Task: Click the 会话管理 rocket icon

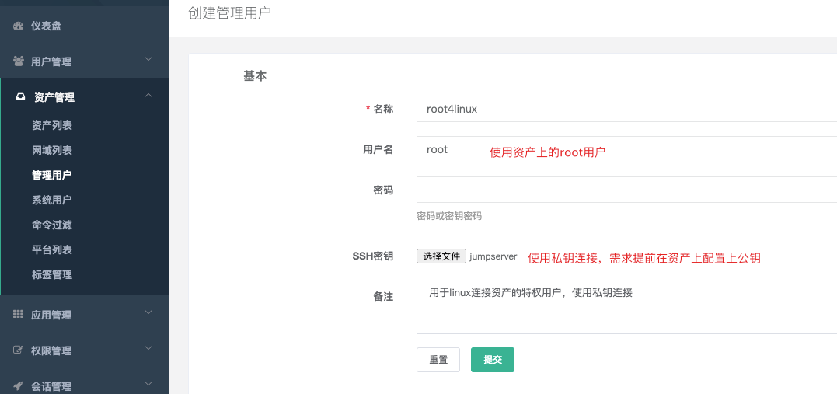Action: click(x=18, y=386)
